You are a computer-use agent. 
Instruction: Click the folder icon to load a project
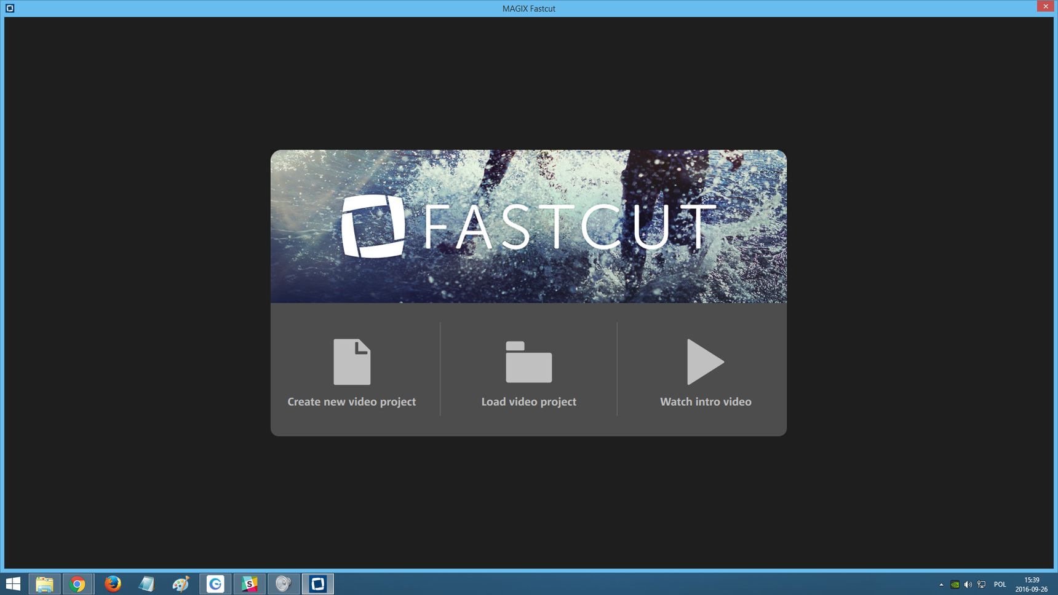[528, 362]
